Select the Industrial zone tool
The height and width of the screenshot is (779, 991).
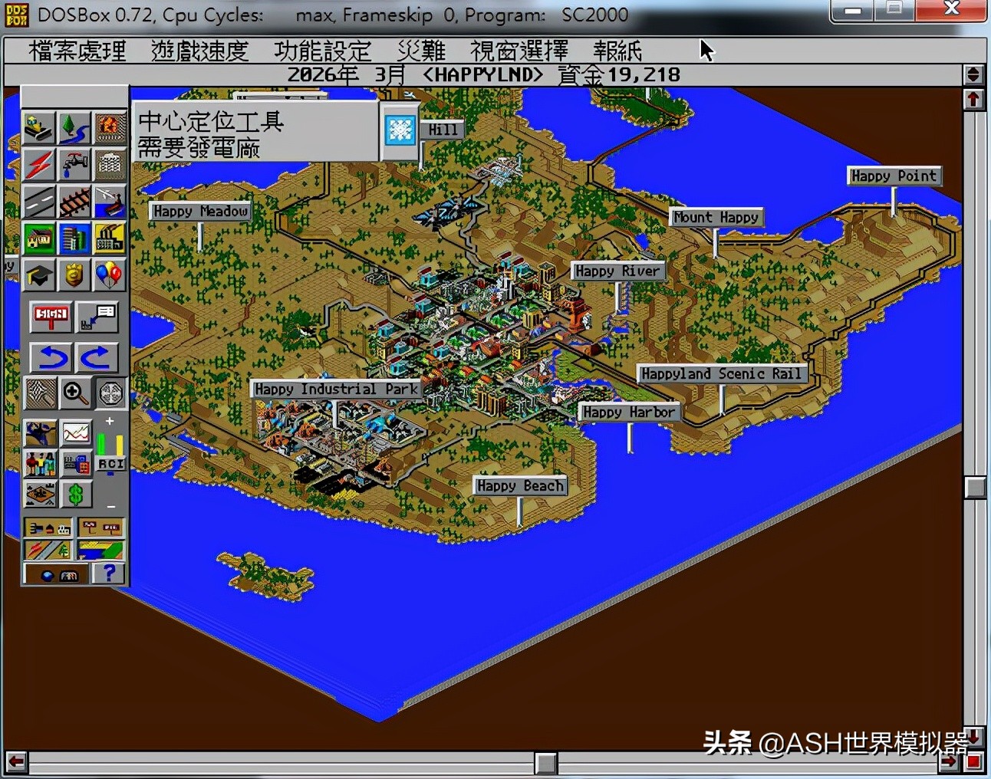coord(110,238)
